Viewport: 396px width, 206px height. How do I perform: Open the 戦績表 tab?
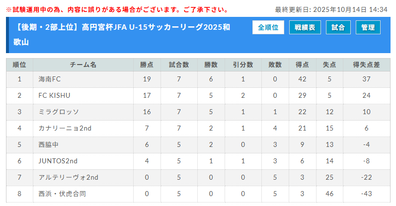point(305,27)
